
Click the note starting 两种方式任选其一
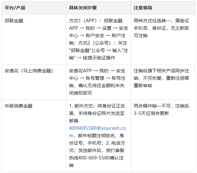[x=161, y=28]
